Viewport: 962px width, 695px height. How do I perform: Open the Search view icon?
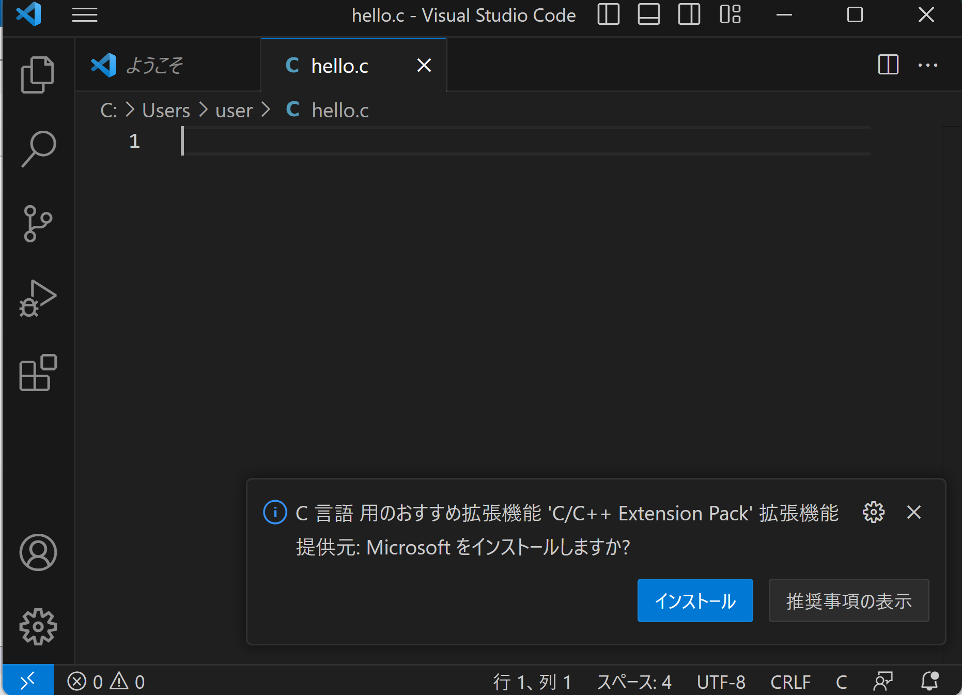pyautogui.click(x=38, y=149)
